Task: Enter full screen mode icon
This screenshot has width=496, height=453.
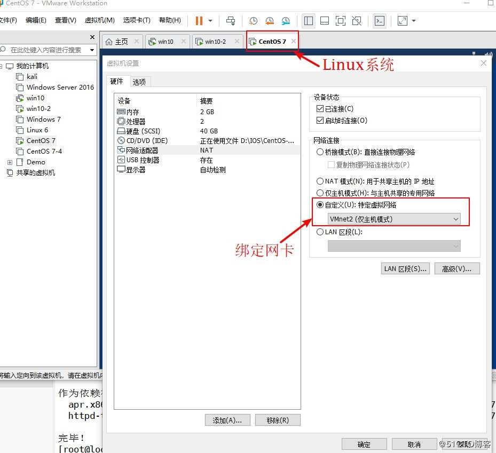Action: [341, 21]
